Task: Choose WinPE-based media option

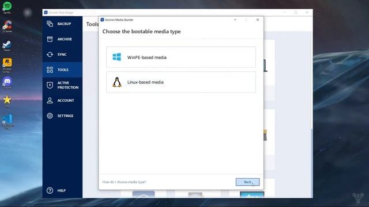Action: 180,57
